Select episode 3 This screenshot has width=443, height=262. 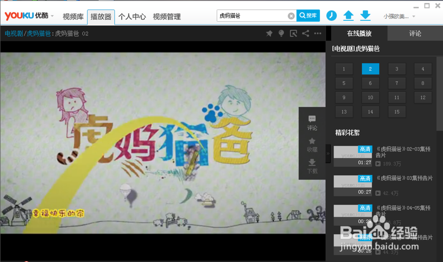coord(396,69)
